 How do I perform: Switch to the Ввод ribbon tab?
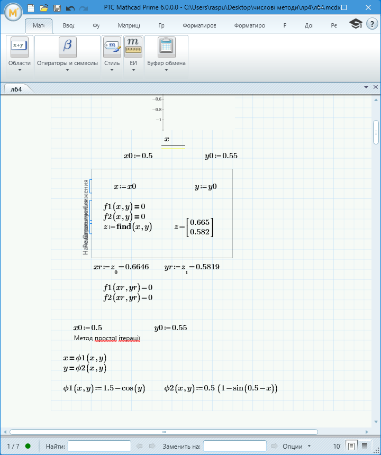tap(68, 25)
